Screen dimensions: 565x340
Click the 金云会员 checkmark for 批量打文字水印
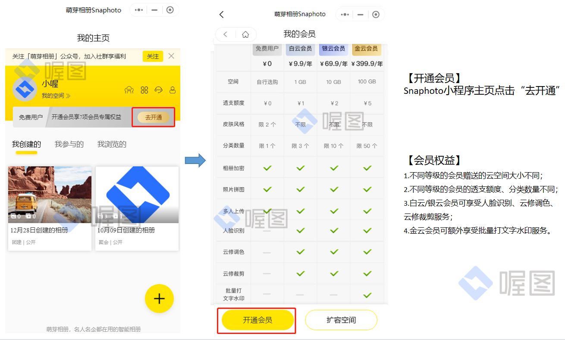tap(367, 295)
